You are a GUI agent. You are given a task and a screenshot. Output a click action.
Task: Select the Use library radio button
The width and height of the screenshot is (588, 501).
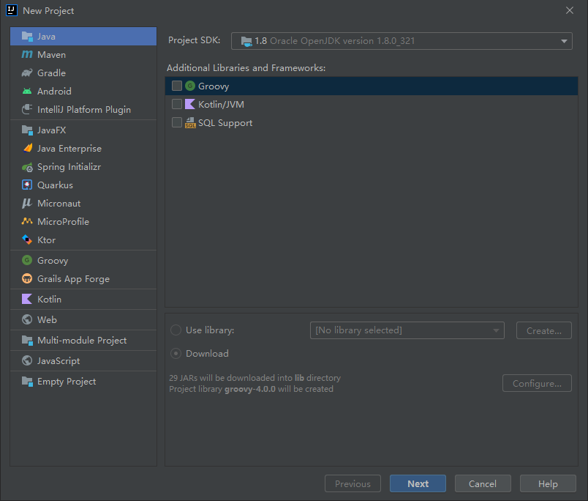point(176,330)
